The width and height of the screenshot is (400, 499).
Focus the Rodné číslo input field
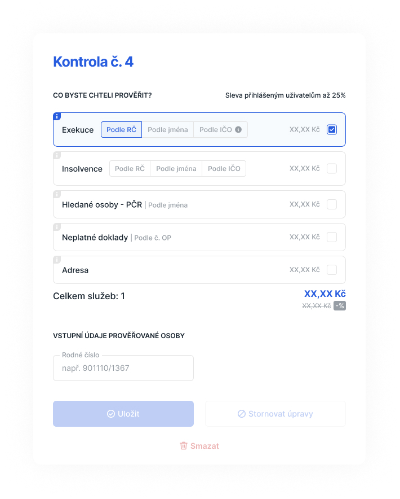click(123, 368)
